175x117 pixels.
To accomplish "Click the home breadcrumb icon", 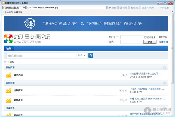I will 5,62.
